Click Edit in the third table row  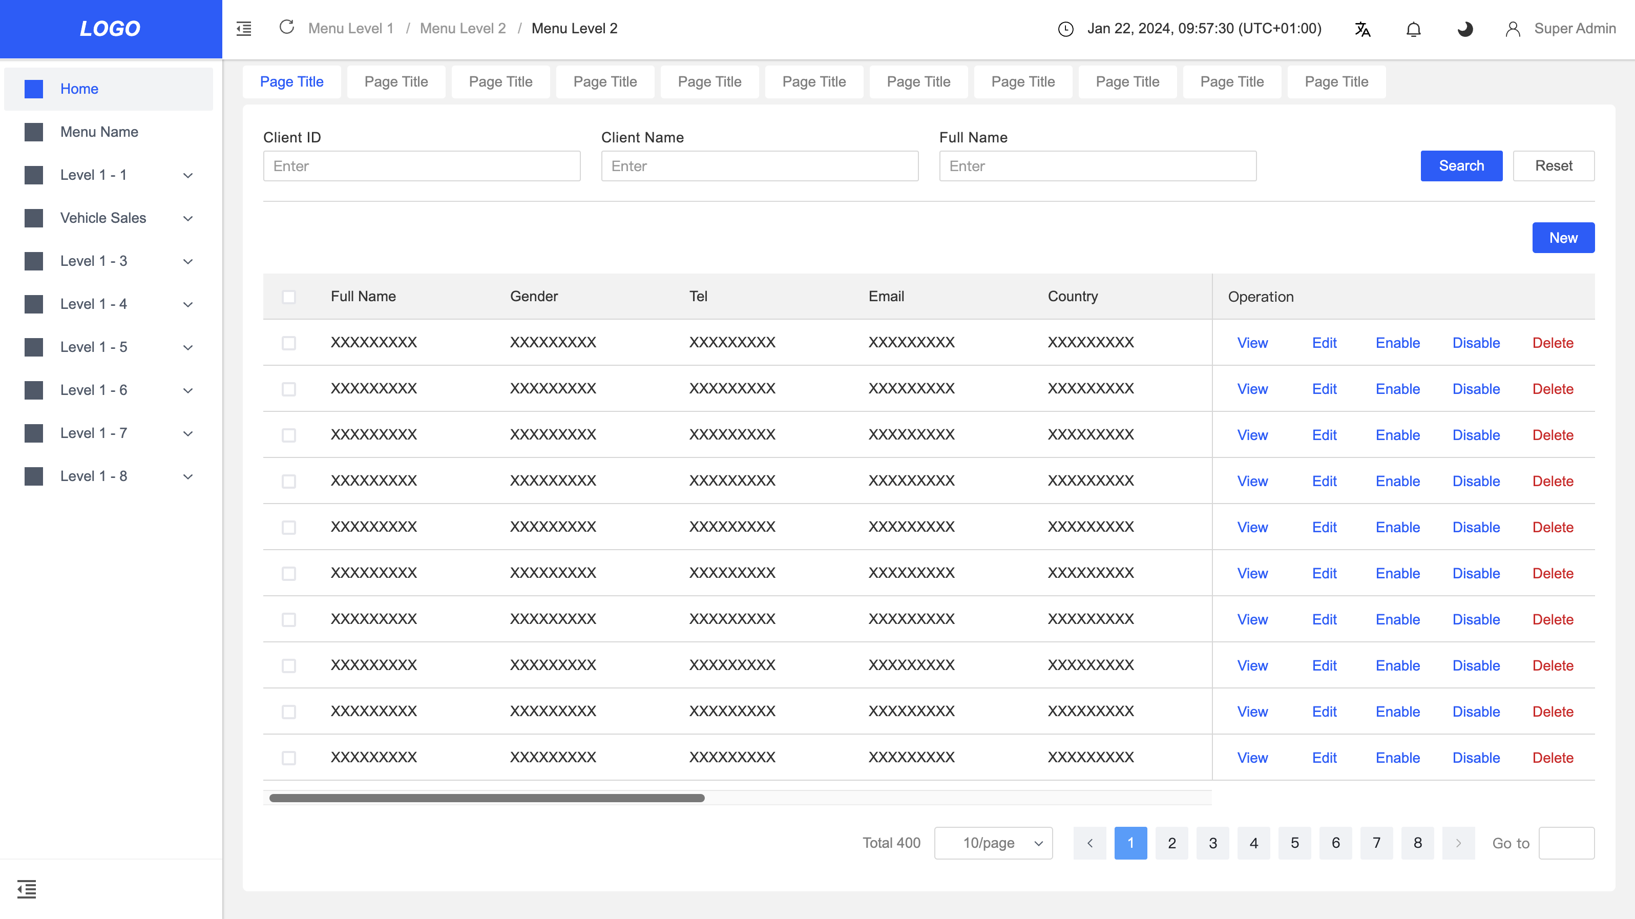[x=1325, y=435]
